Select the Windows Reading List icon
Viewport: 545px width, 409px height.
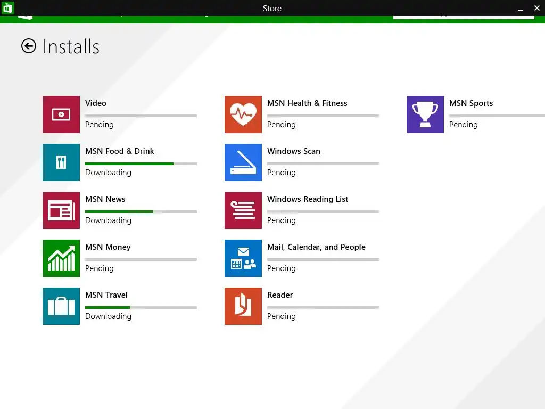tap(243, 210)
